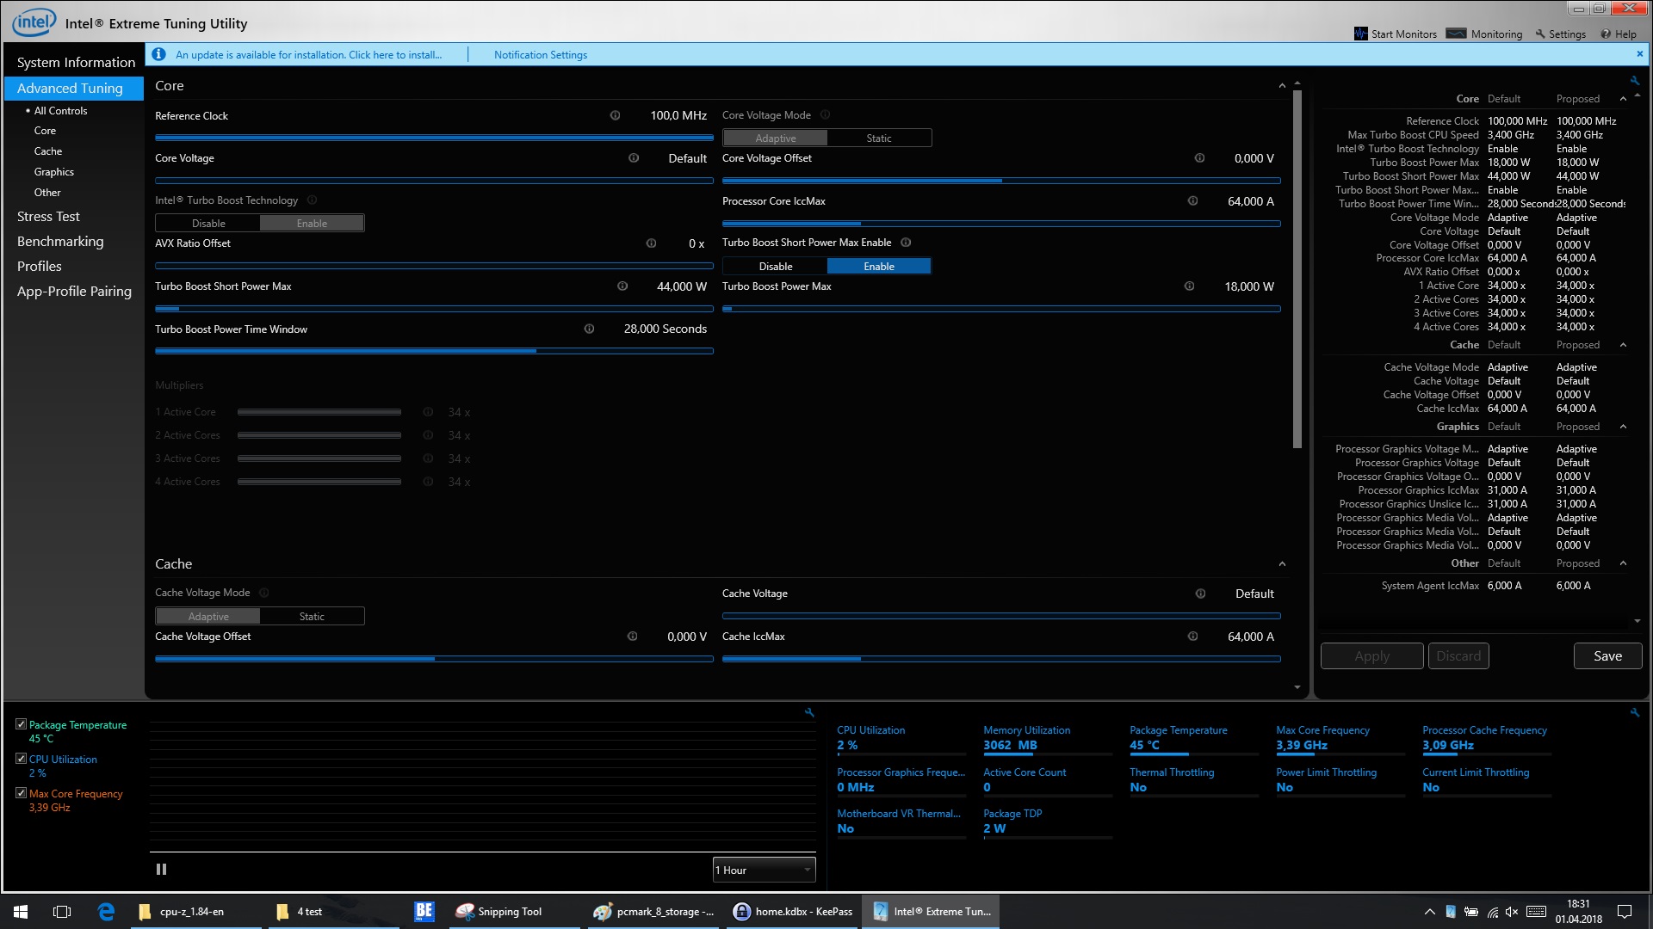Show info for Core Voltage Offset
This screenshot has width=1653, height=929.
[x=1199, y=158]
